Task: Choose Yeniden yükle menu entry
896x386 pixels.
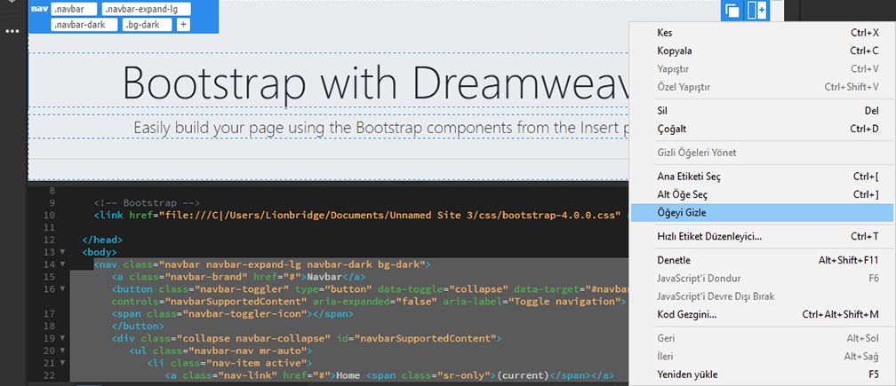Action: tap(761, 374)
